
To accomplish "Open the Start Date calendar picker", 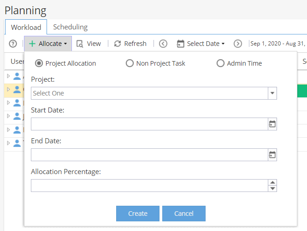I will tap(272, 124).
